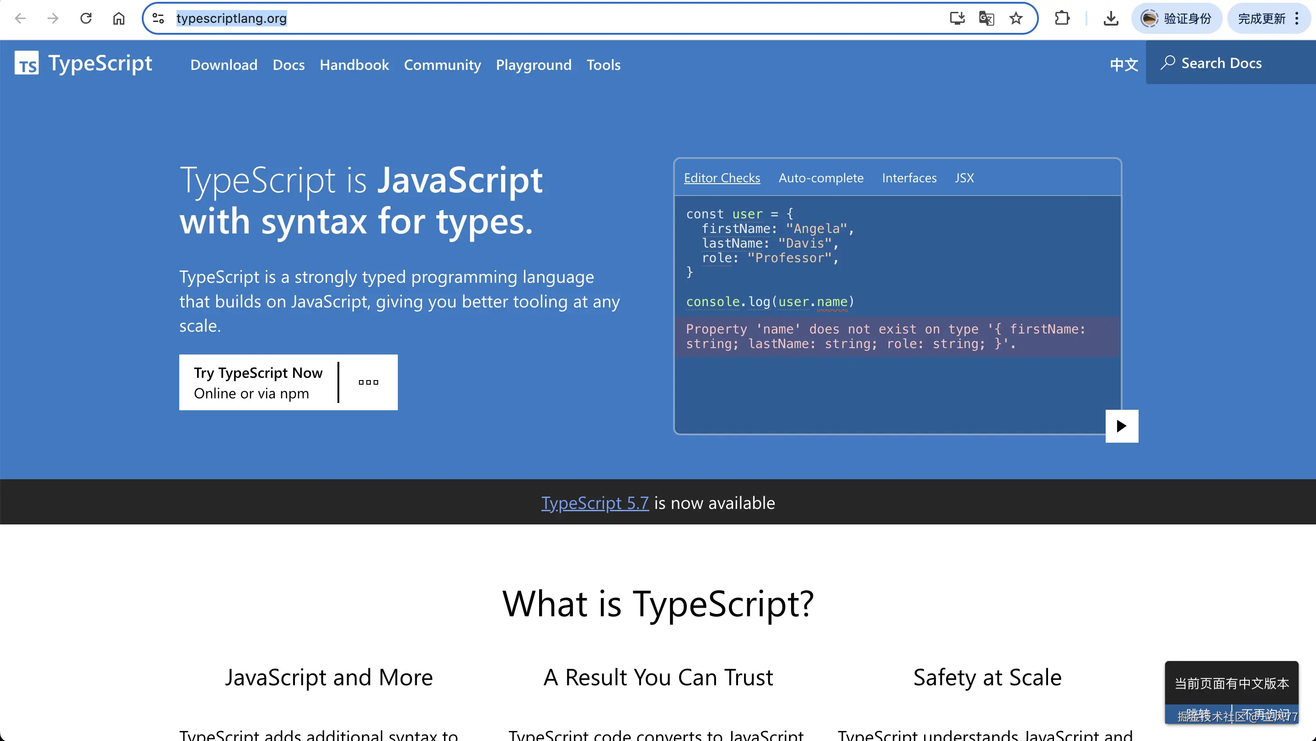The height and width of the screenshot is (741, 1316).
Task: Click the Try TypeScript Now button
Action: 258,382
